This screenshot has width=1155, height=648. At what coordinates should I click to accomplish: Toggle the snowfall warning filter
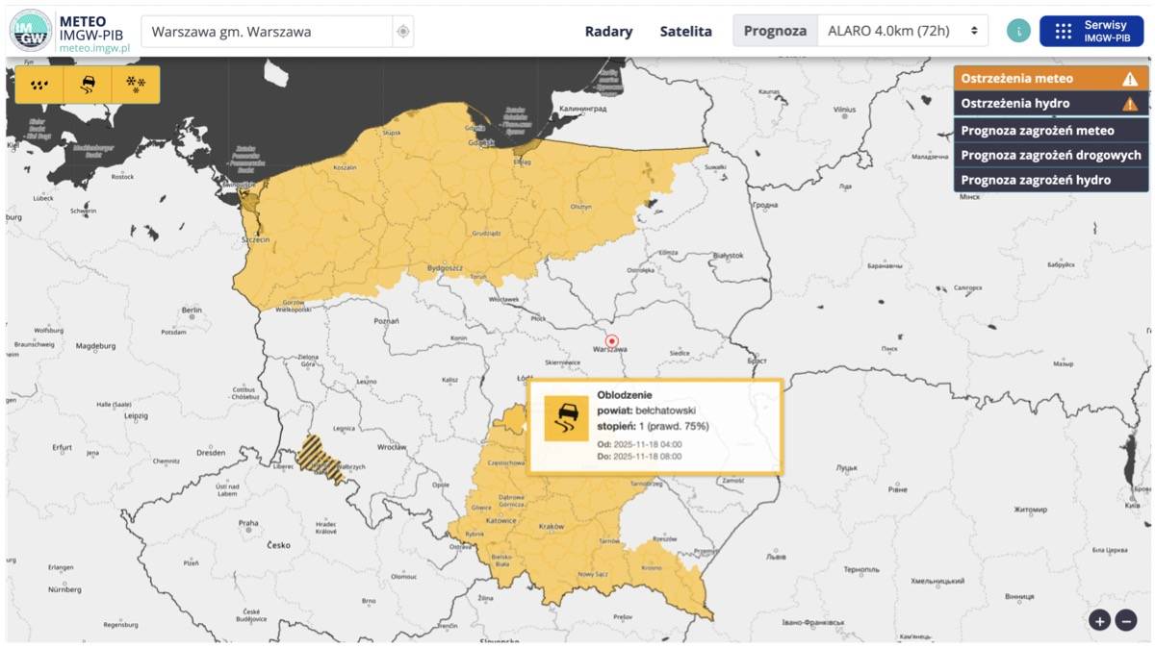136,85
